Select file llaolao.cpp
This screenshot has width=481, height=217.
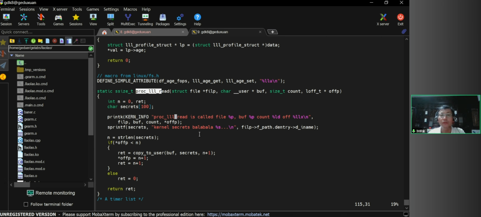tap(29, 141)
